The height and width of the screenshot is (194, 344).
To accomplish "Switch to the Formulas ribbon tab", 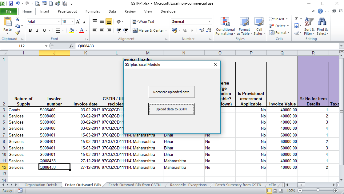I will coord(93,11).
